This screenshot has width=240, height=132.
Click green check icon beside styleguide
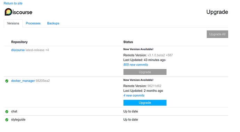point(7,120)
